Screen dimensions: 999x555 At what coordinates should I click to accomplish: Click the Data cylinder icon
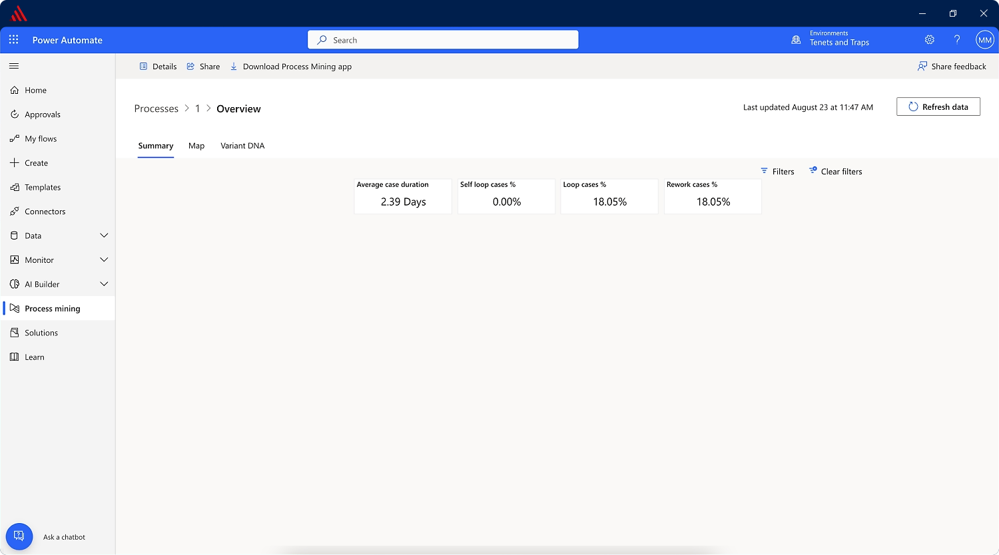[15, 236]
